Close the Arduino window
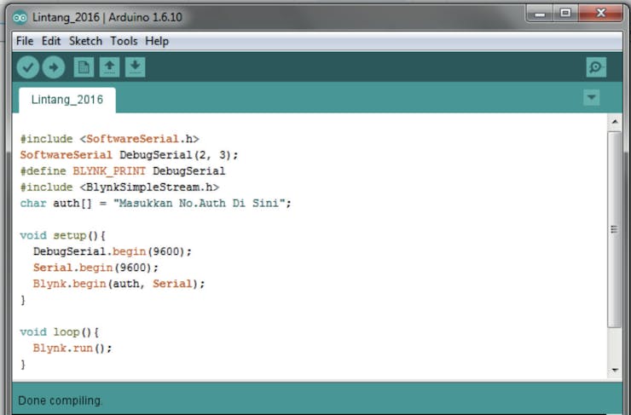The width and height of the screenshot is (631, 415). pos(601,14)
